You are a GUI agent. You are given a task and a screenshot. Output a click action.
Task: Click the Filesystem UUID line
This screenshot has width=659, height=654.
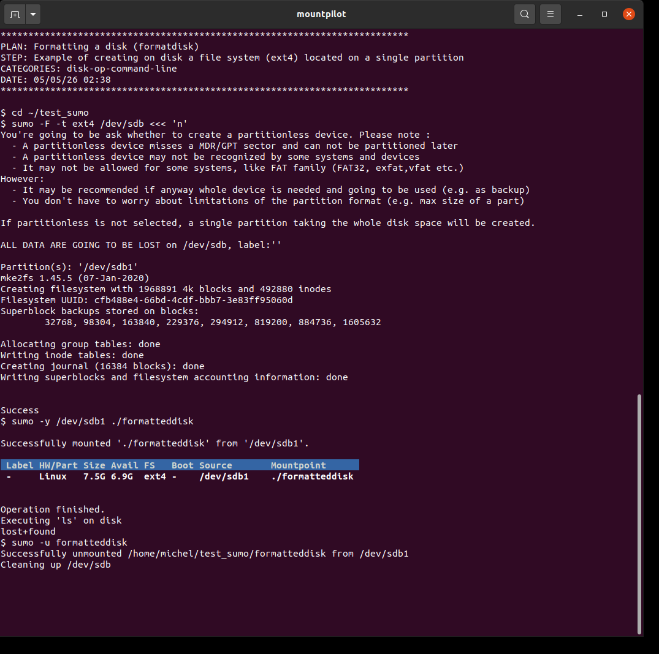[x=147, y=300]
